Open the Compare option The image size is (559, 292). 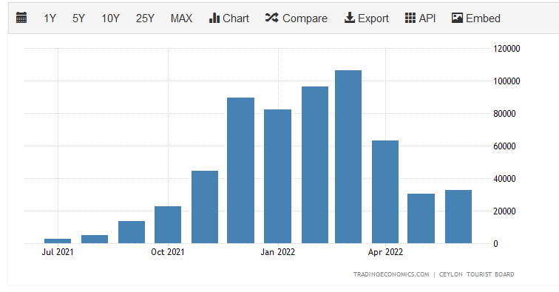coord(305,18)
